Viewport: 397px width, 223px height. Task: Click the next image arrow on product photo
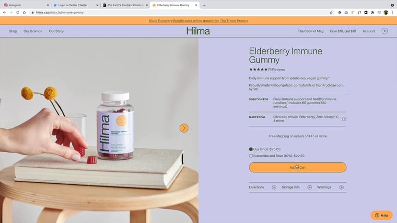[x=184, y=128]
